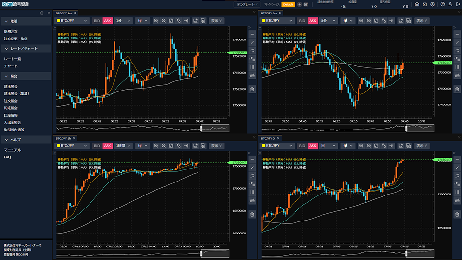Open the home icon in top bar
This screenshot has width=462, height=260.
tap(417, 4)
